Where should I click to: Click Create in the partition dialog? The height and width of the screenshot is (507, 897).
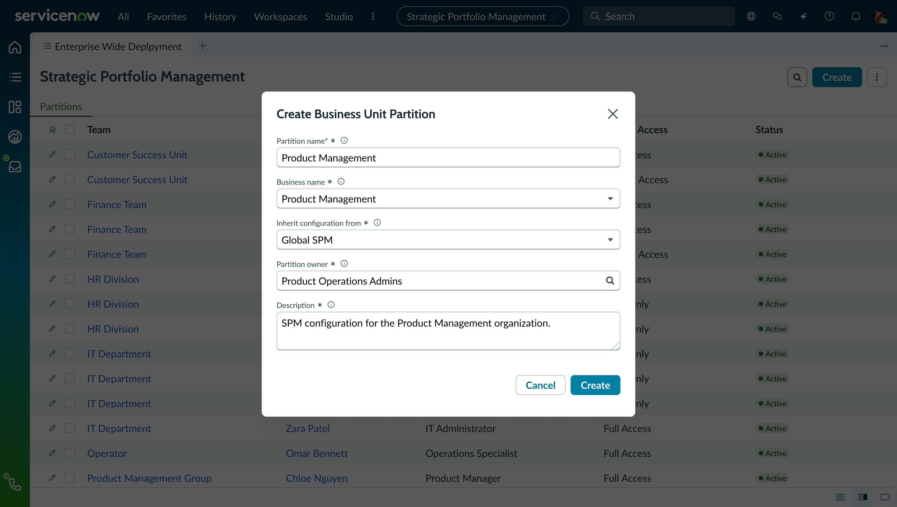click(595, 385)
